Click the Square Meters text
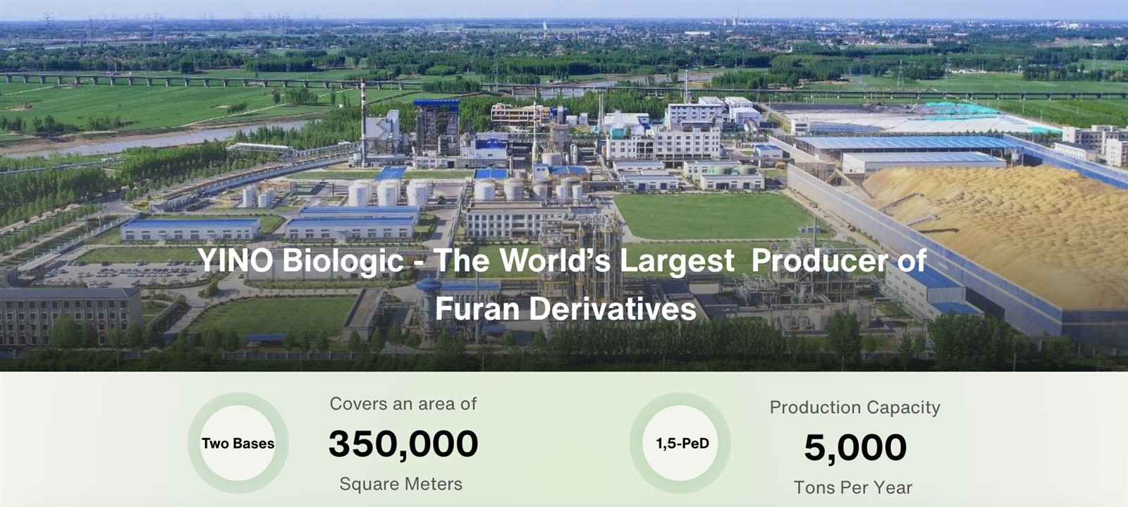 click(x=401, y=484)
